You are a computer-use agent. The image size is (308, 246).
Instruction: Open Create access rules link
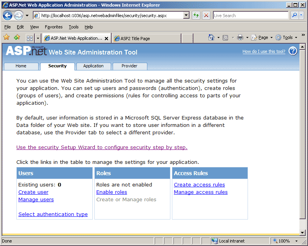[199, 184]
